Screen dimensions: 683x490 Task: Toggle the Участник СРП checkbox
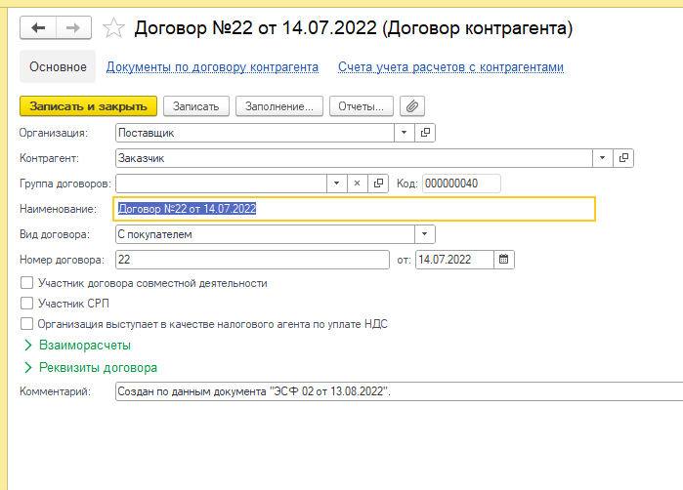click(x=27, y=304)
